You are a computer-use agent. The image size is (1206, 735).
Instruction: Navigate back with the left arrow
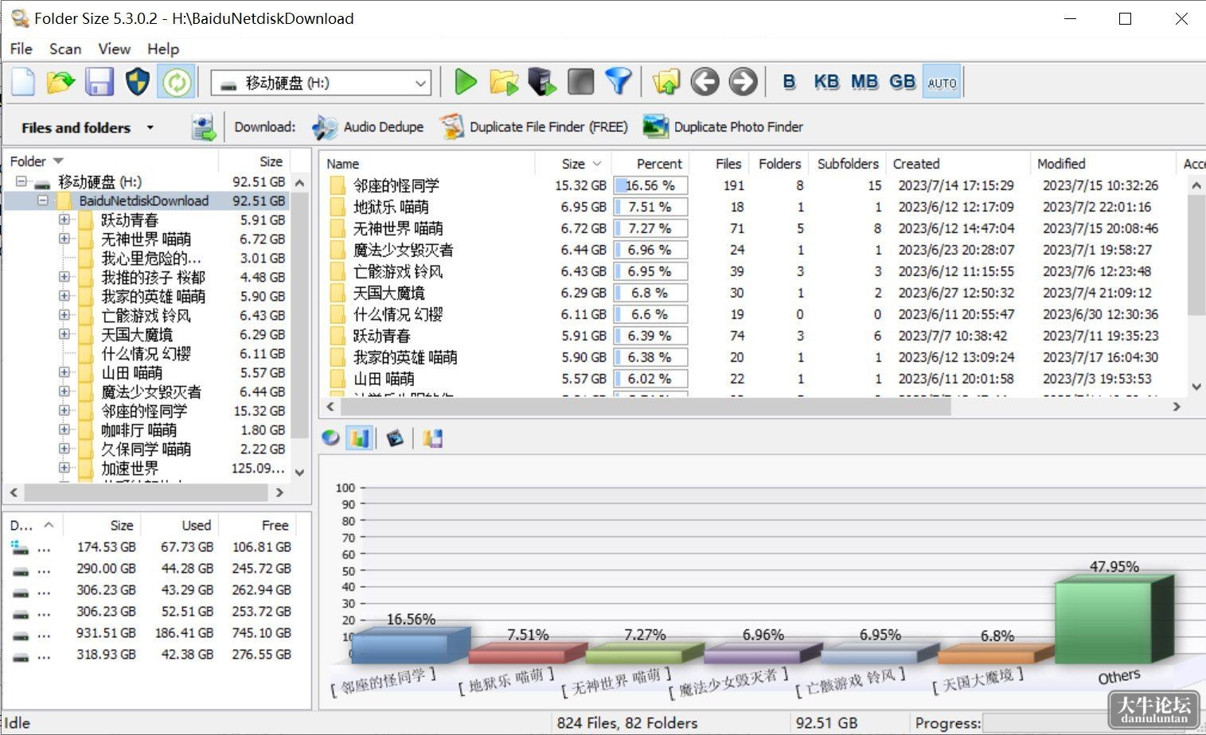(704, 81)
